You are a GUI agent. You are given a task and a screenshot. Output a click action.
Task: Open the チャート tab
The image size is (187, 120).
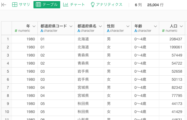pyautogui.click(x=74, y=5)
